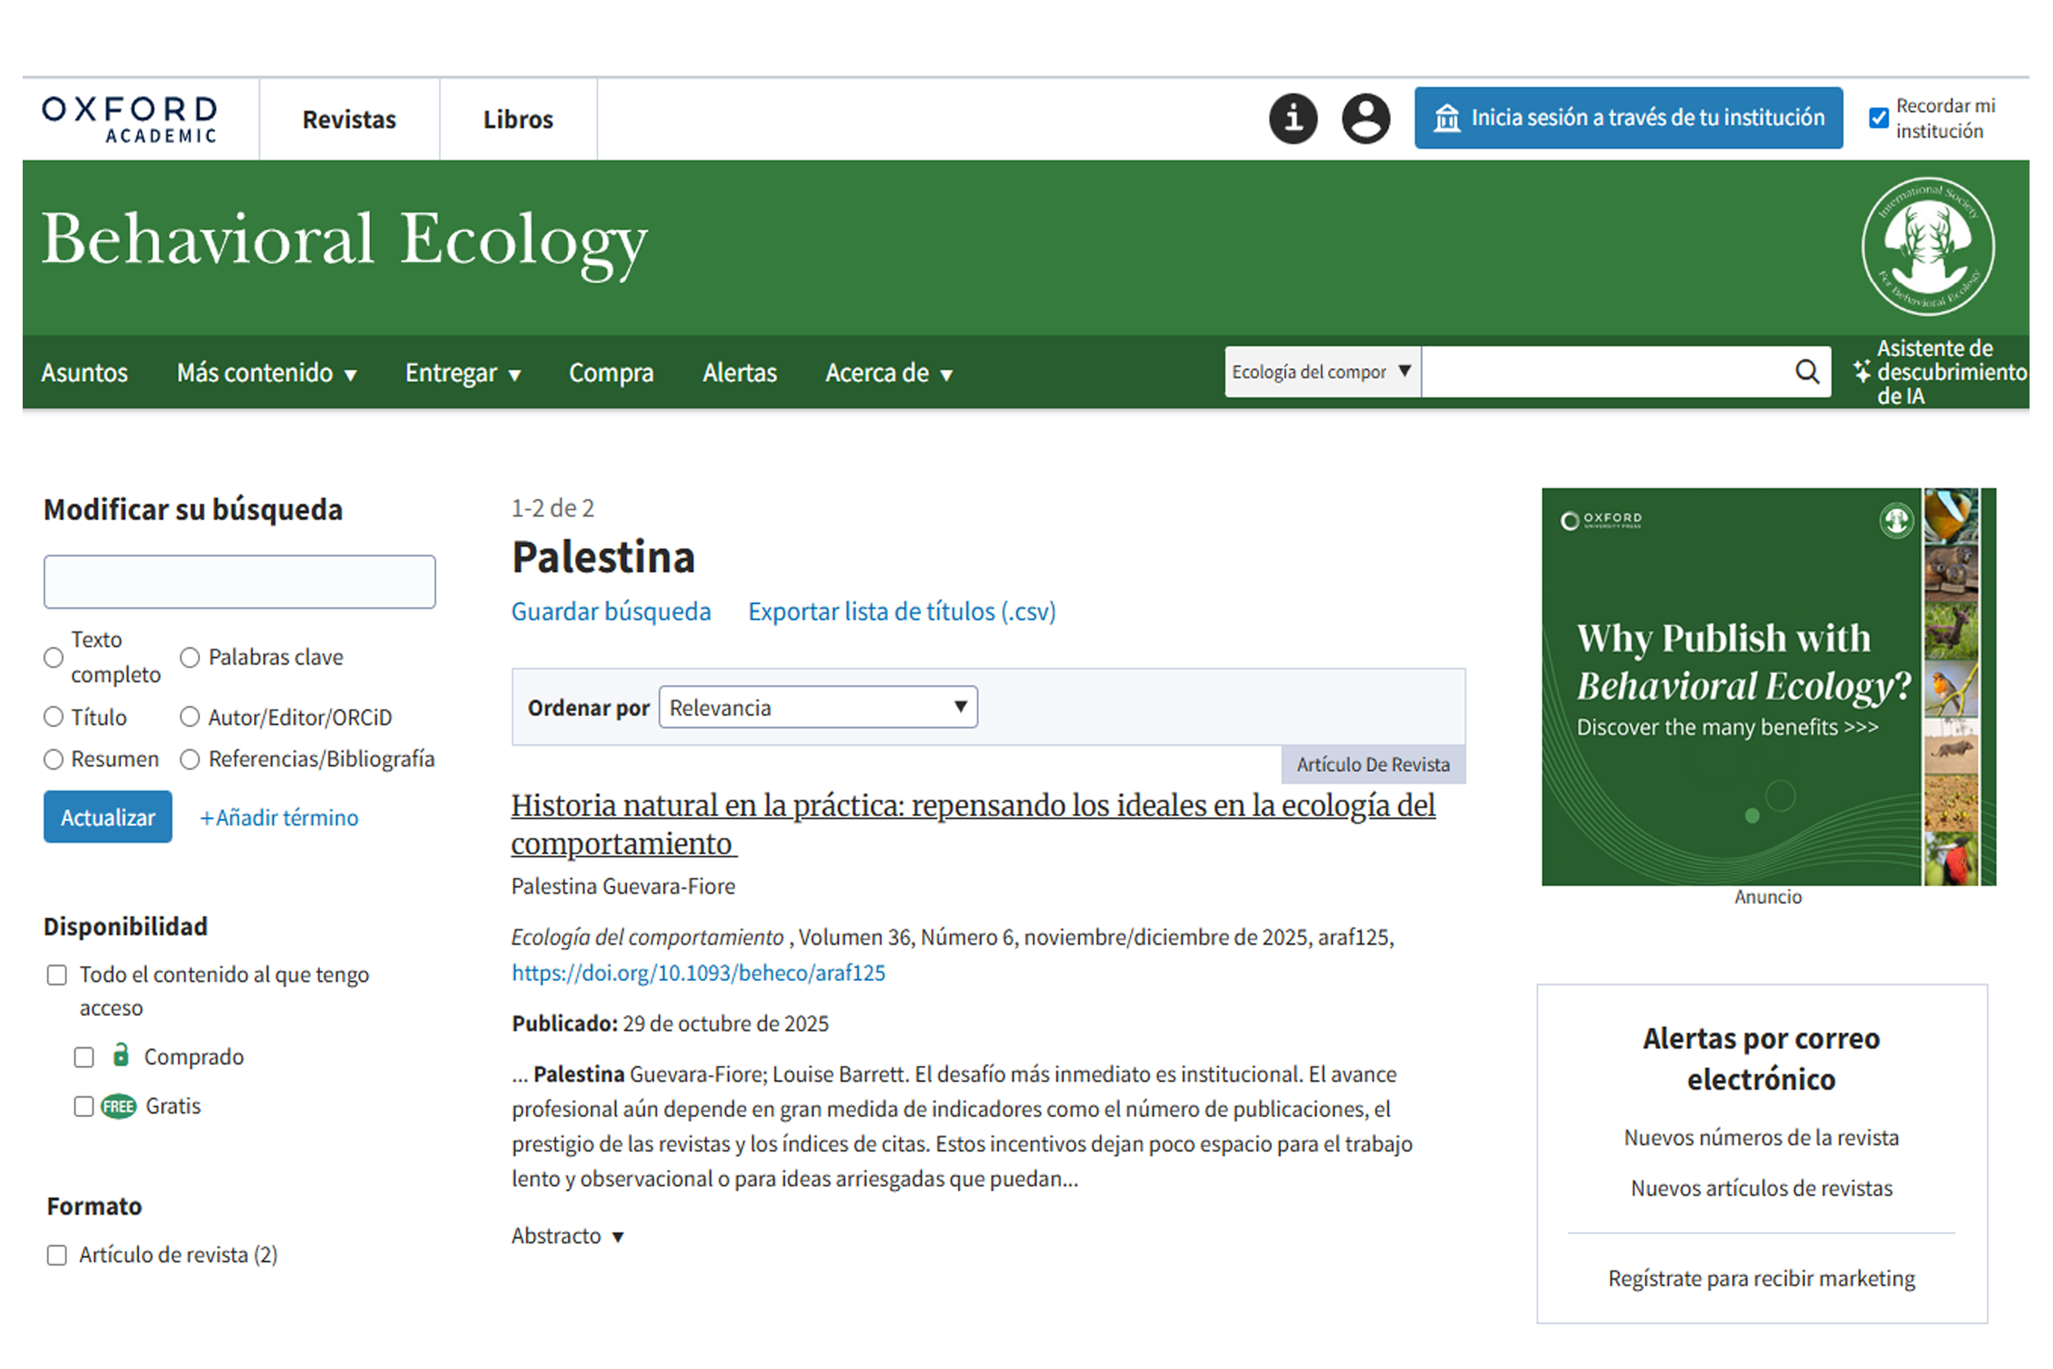Uncheck Recordar mi institución checkbox
Screen dimensions: 2053x1369
(x=1879, y=118)
